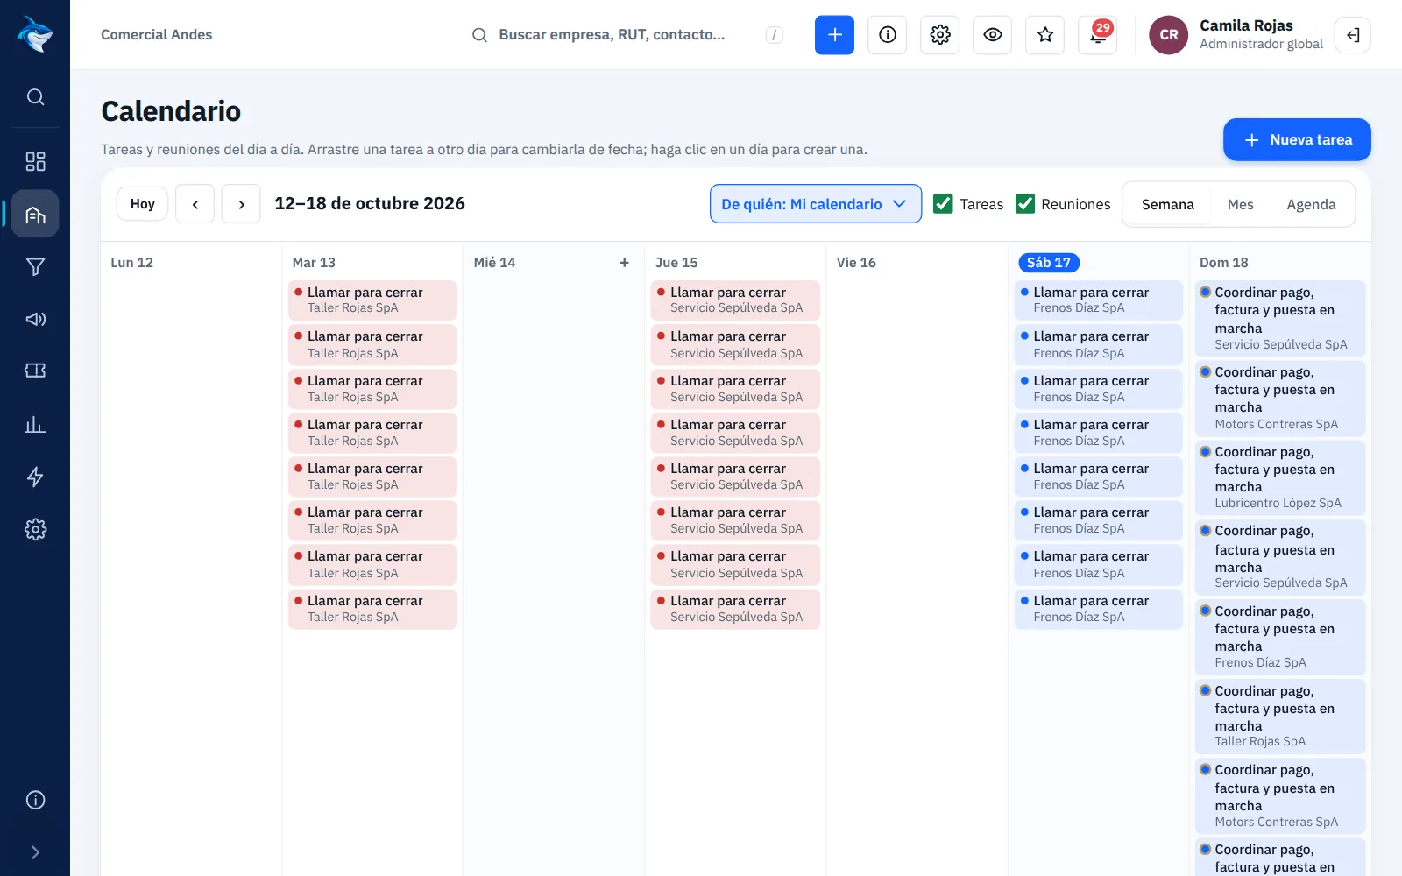Toggle the eye view icon in top bar
This screenshot has width=1402, height=876.
(x=992, y=35)
